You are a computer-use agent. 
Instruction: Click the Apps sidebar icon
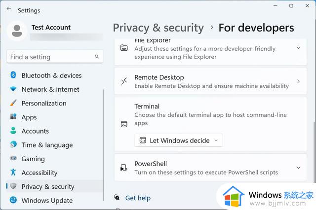click(13, 116)
